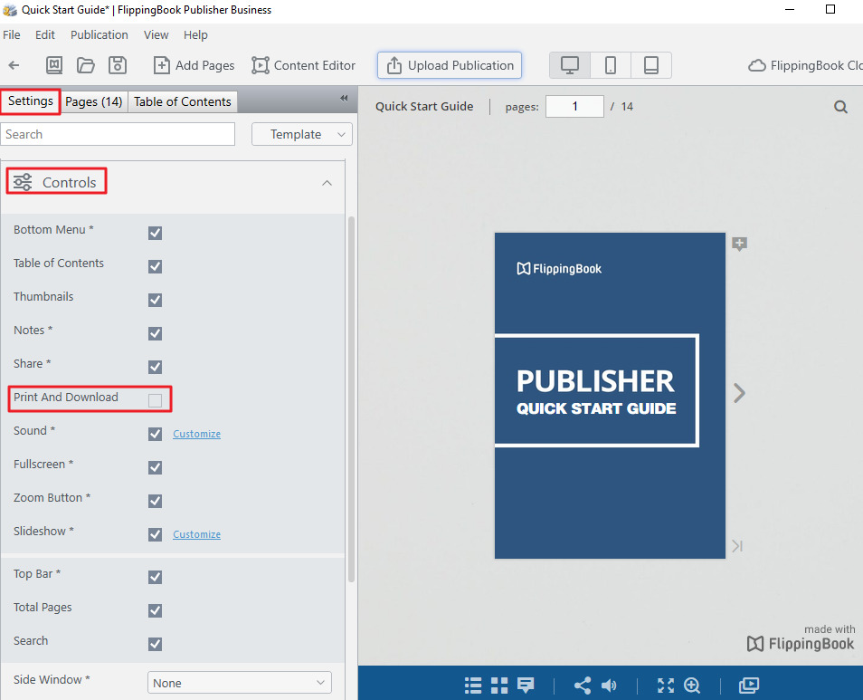The height and width of the screenshot is (700, 863).
Task: Switch to the Settings tab
Action: (x=30, y=101)
